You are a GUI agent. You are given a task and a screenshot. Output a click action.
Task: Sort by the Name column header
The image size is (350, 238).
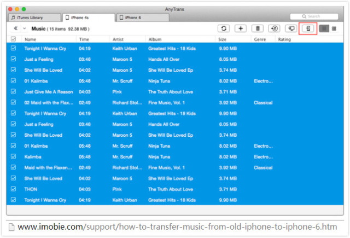tap(31, 39)
